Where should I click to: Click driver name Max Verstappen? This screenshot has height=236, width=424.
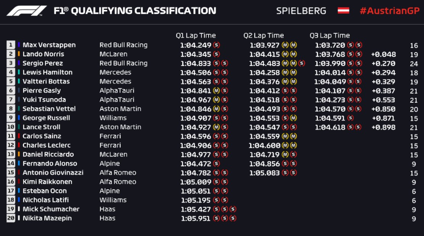tap(49, 45)
